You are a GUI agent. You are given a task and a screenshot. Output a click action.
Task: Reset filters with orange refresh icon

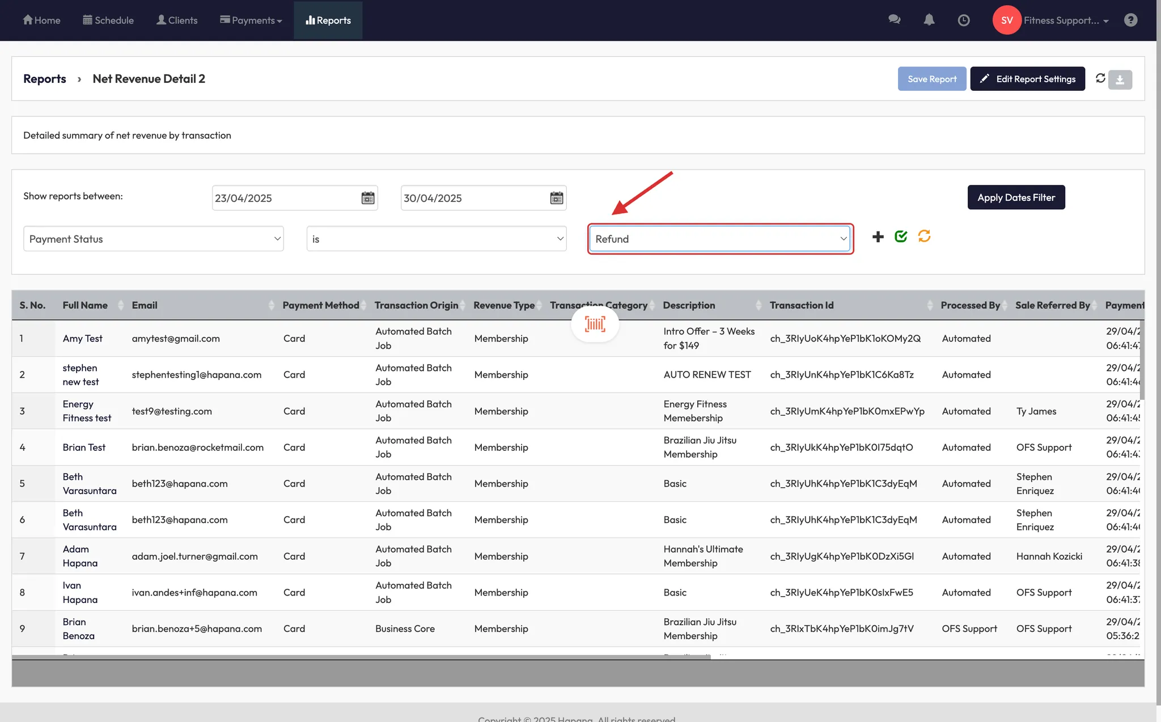pyautogui.click(x=924, y=236)
